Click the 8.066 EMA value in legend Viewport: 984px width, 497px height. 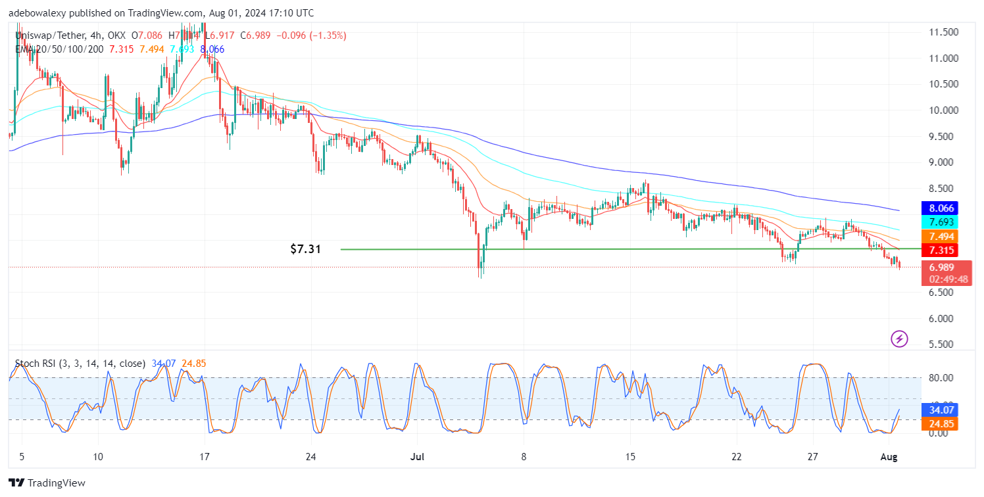pyautogui.click(x=211, y=49)
